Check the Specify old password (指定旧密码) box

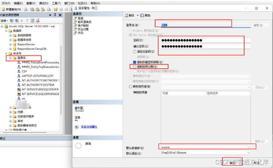(135, 52)
